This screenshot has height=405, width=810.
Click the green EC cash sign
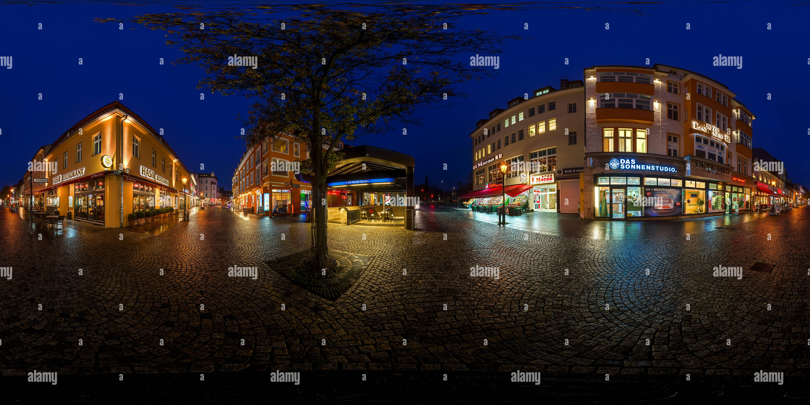(303, 191)
